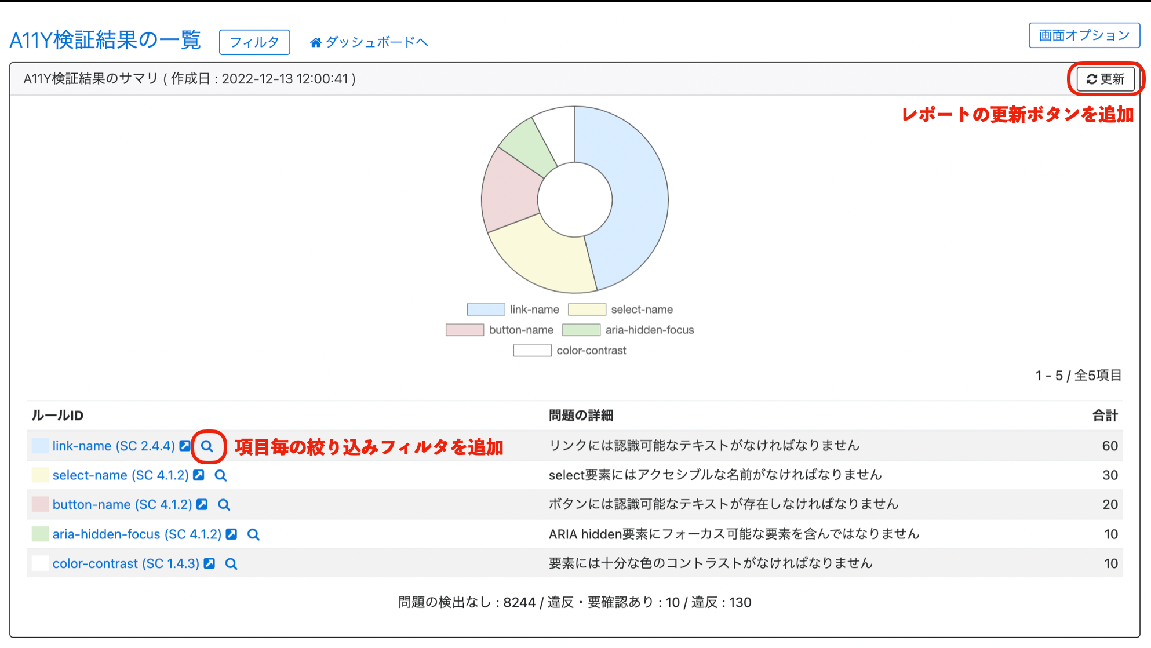
Task: Click the magnifier icon on color-contrast row
Action: 231,563
